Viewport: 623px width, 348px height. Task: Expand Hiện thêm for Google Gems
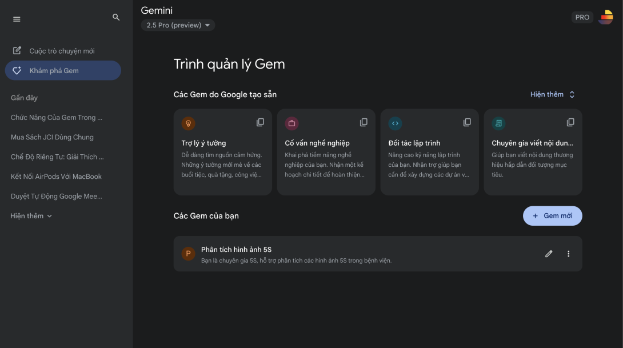click(x=553, y=94)
